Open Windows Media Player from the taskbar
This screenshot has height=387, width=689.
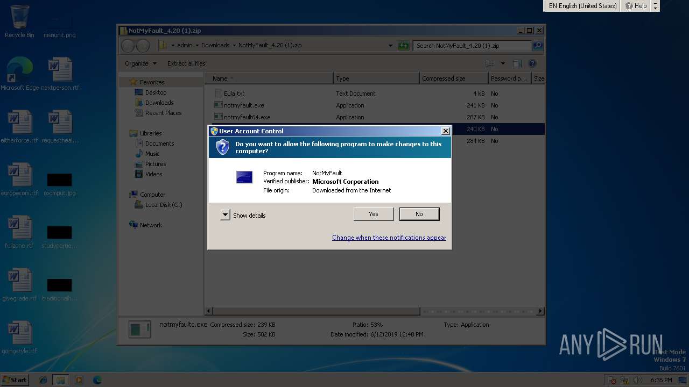79,380
